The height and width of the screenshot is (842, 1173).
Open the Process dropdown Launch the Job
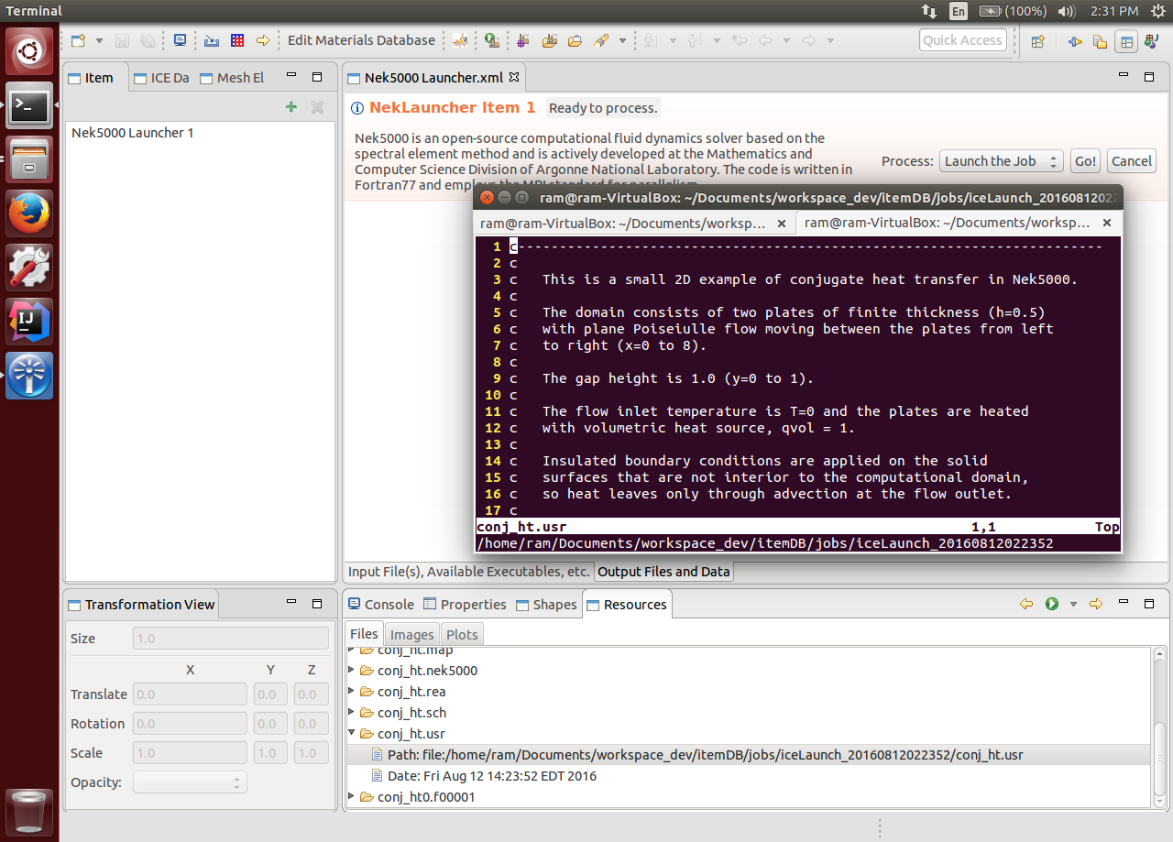(x=1001, y=161)
